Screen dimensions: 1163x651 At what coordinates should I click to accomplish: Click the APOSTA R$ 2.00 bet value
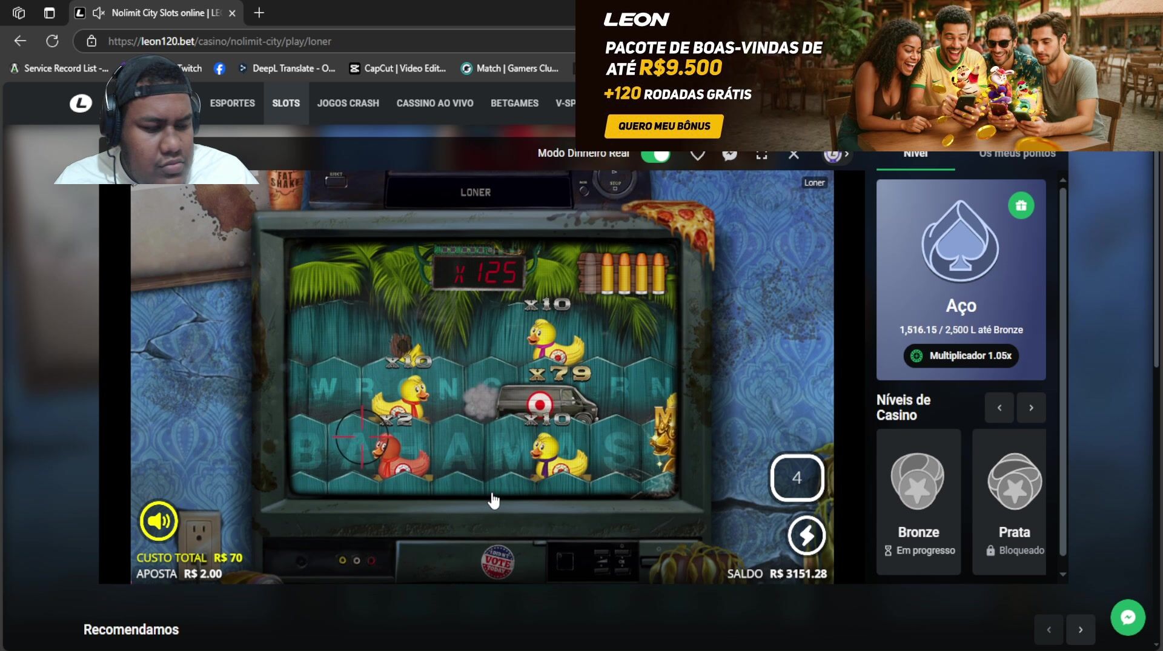click(x=179, y=573)
